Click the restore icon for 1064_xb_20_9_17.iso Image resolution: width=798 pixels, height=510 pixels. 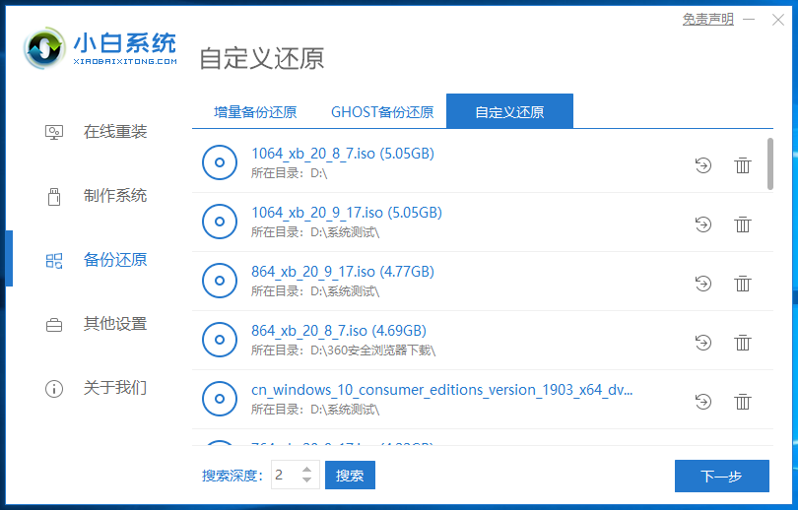tap(702, 224)
